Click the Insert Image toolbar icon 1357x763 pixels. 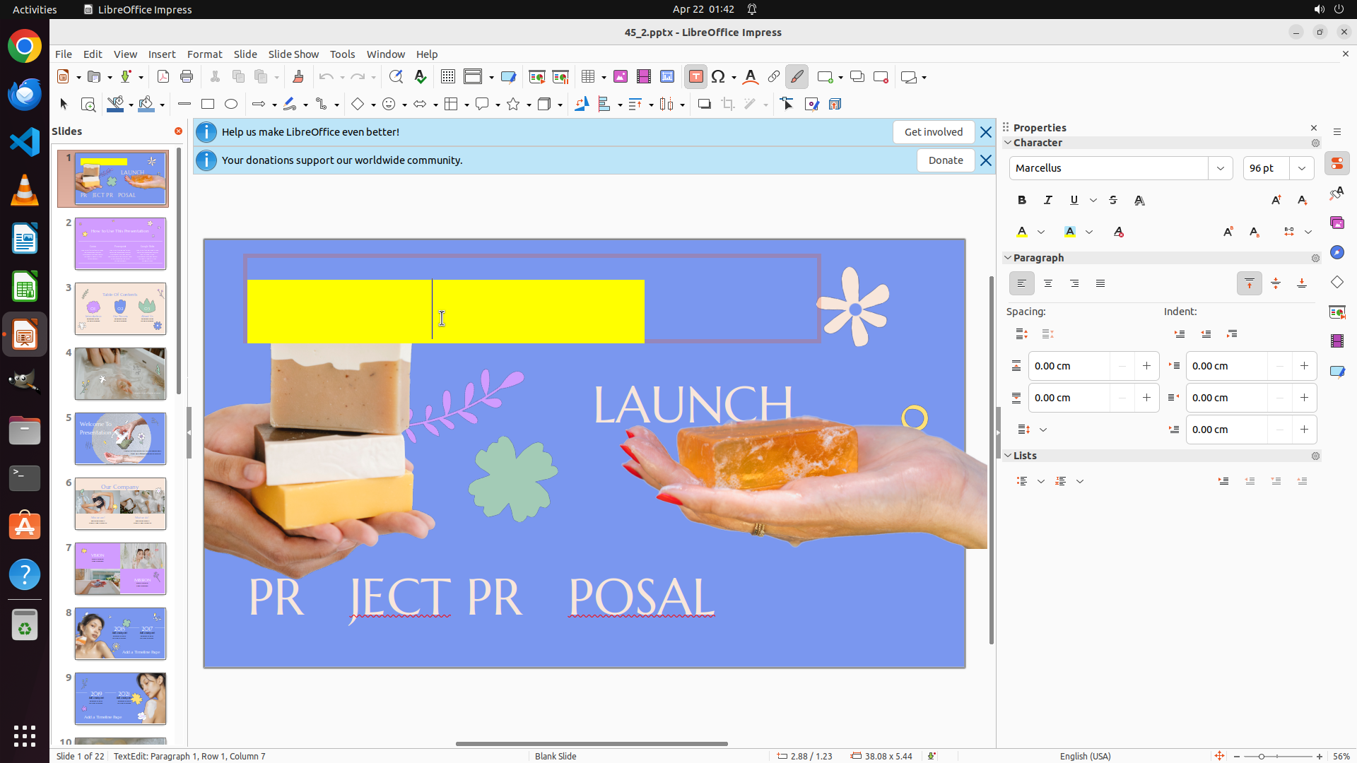click(621, 77)
